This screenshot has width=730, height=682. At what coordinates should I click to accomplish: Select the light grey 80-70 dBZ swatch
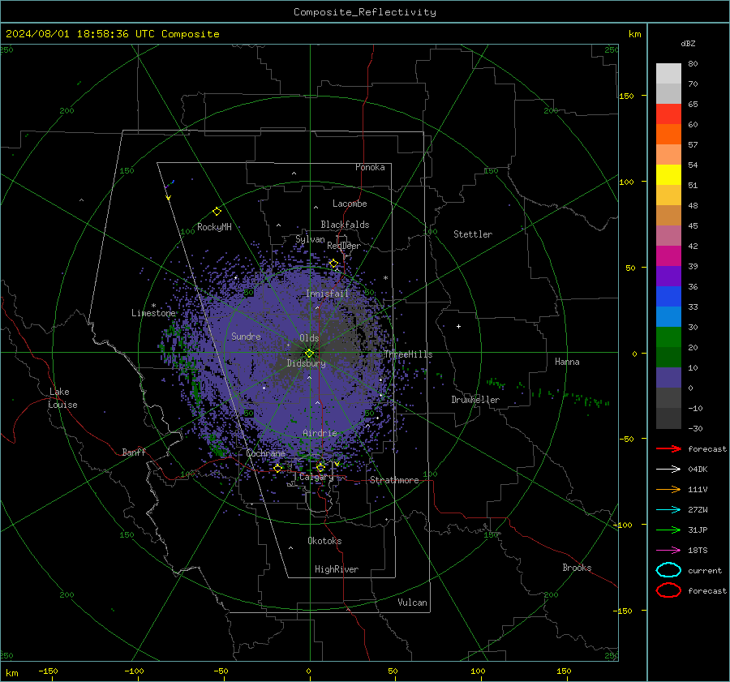click(668, 73)
